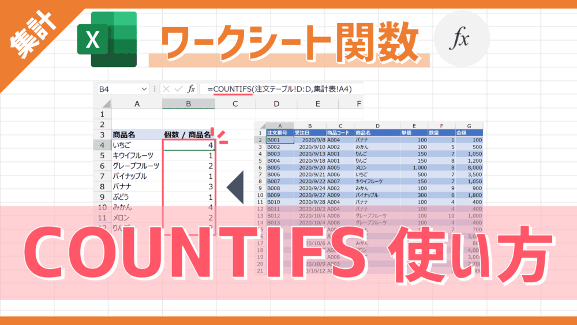Click the round fx badge beside ワークシート関数
This screenshot has width=577, height=325.
[462, 38]
